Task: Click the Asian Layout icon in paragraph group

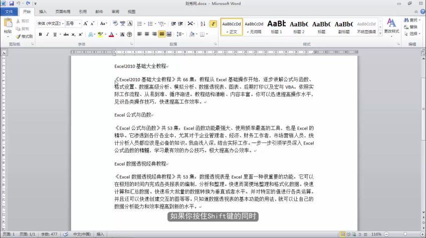Action: 190,24
